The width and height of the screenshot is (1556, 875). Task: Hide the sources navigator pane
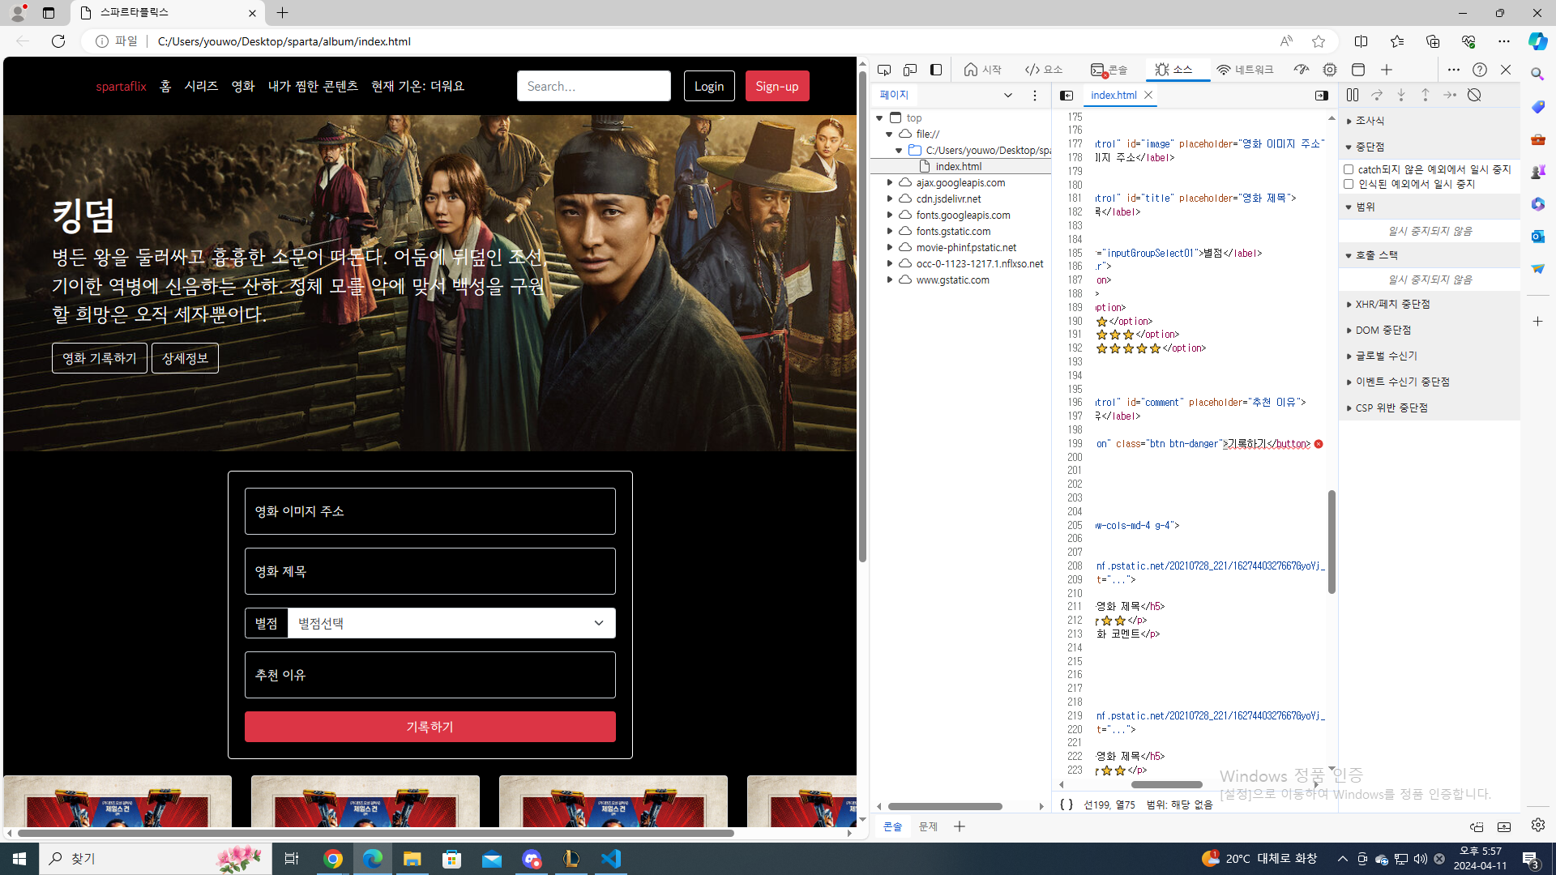1067,95
